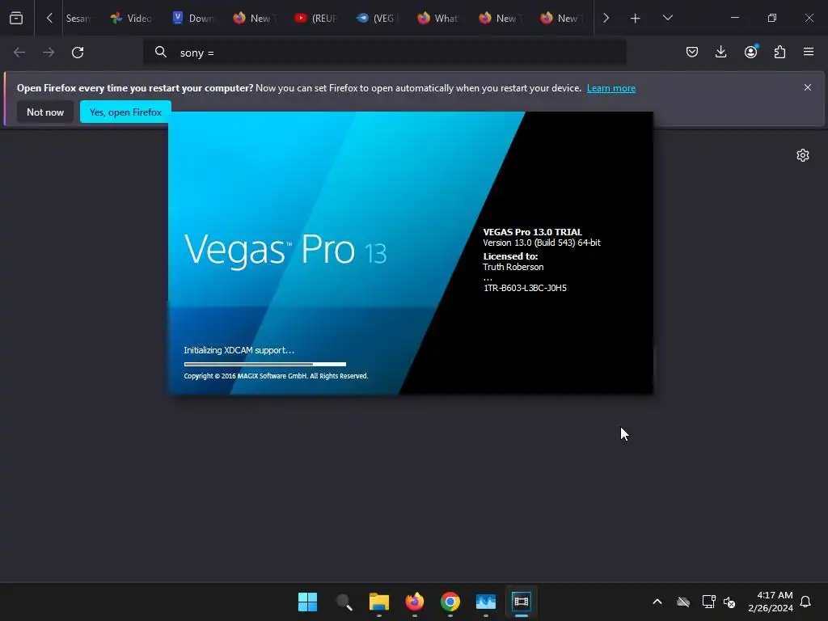Open the Downloads panel
828x621 pixels.
point(720,52)
